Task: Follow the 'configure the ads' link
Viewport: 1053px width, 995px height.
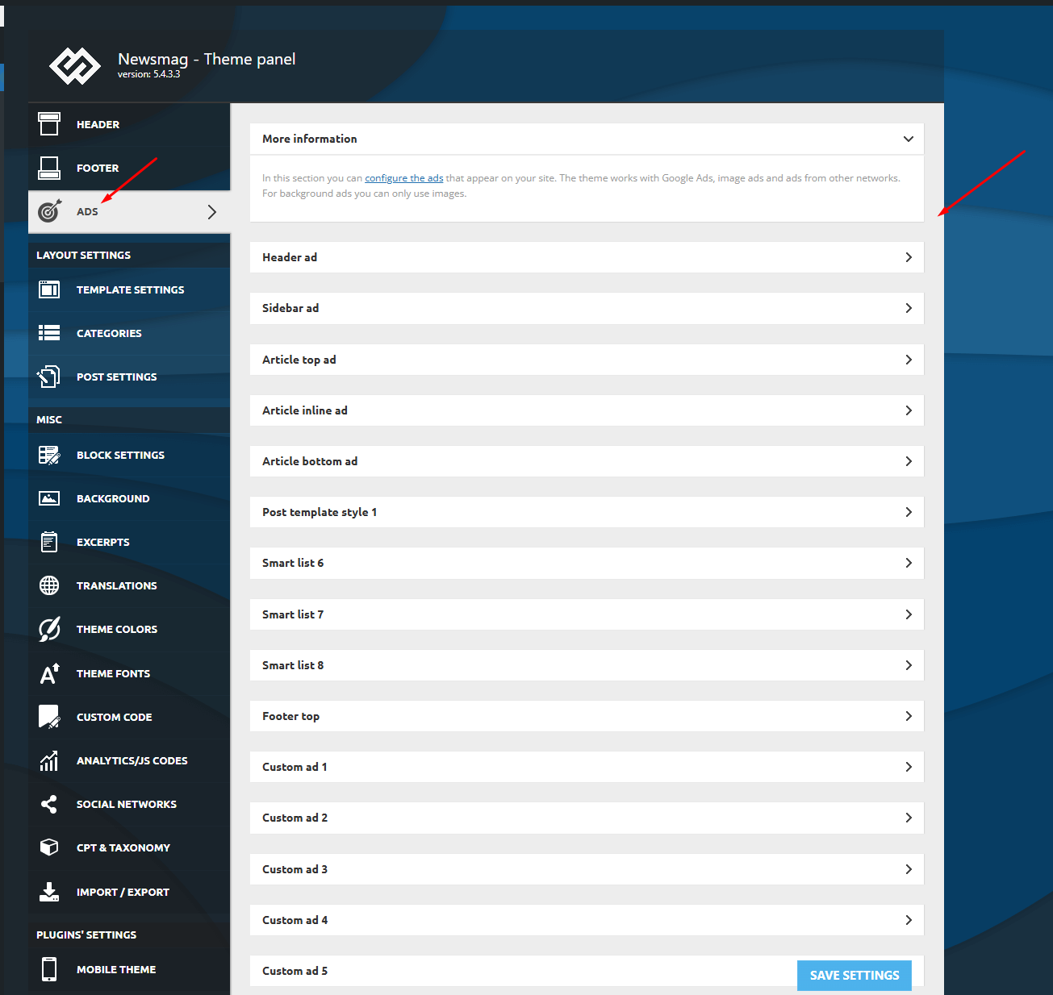Action: tap(404, 178)
